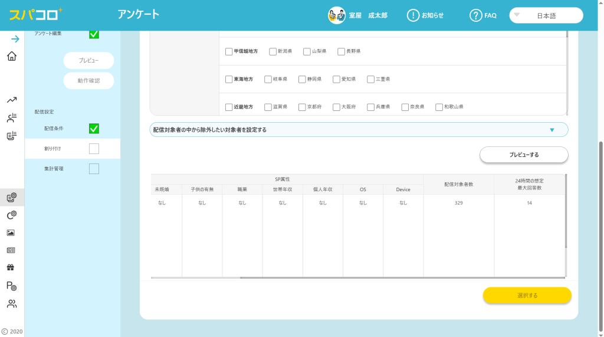
Task: Open the FAQ link
Action: click(x=490, y=15)
